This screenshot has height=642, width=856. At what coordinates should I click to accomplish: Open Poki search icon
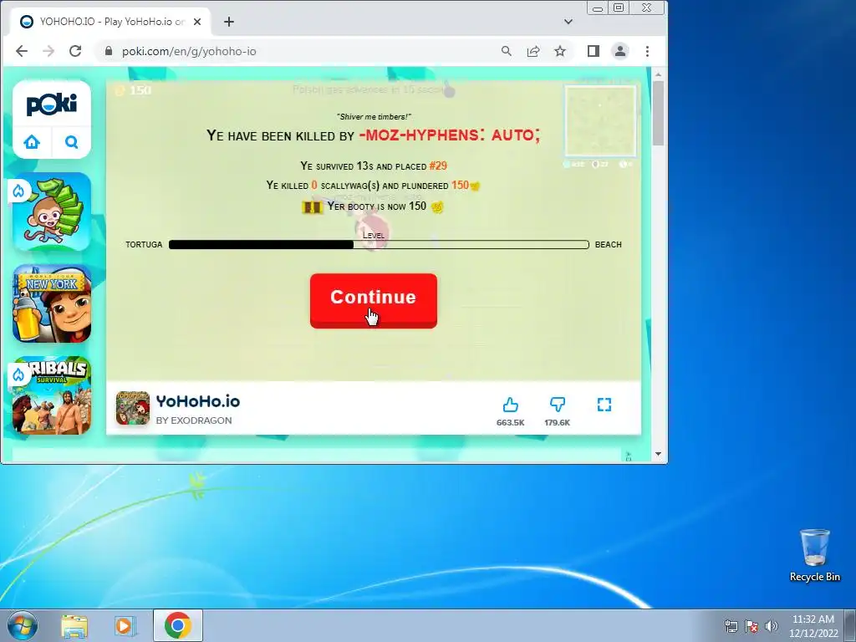click(72, 142)
